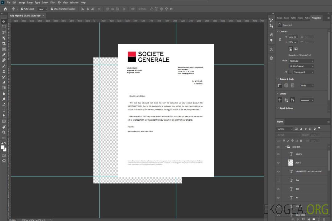Select the Eraser tool

coord(4,83)
